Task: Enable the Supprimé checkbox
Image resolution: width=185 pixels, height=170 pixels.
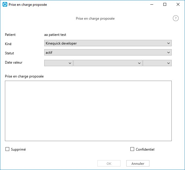Action: coord(7,149)
